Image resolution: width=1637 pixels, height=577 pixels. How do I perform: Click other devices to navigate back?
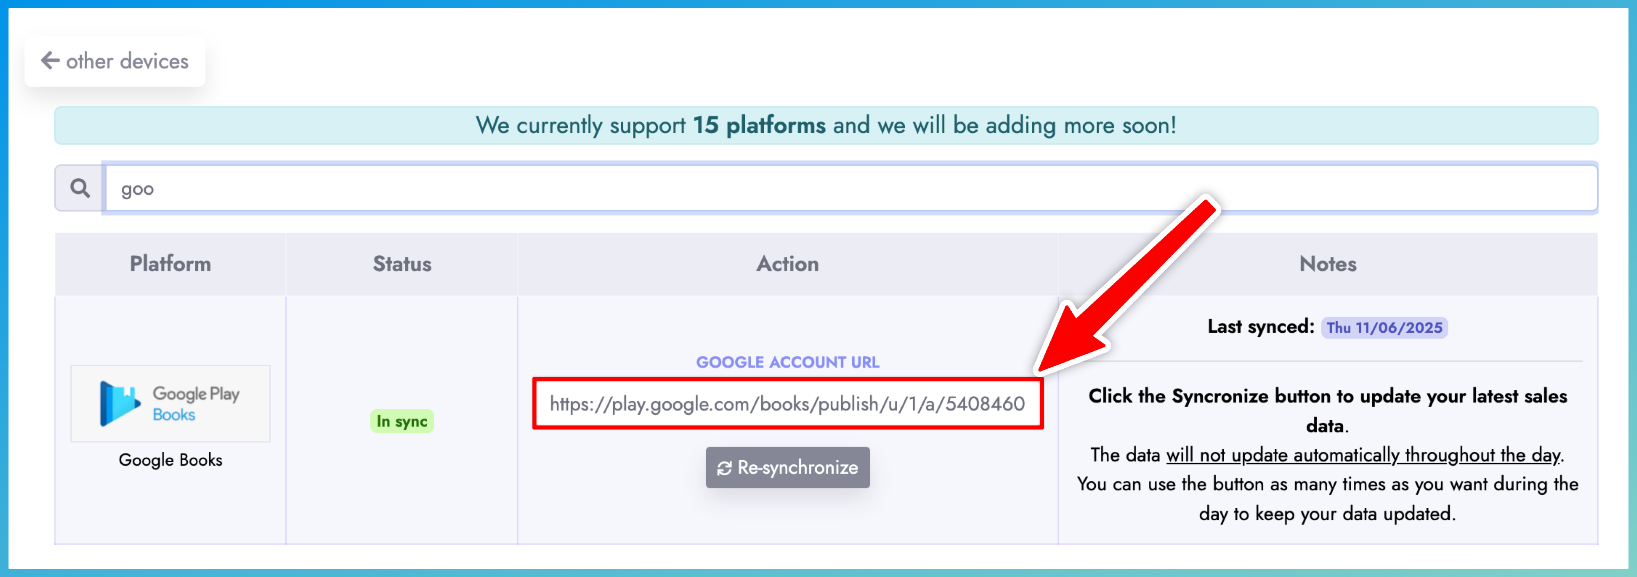coord(126,61)
